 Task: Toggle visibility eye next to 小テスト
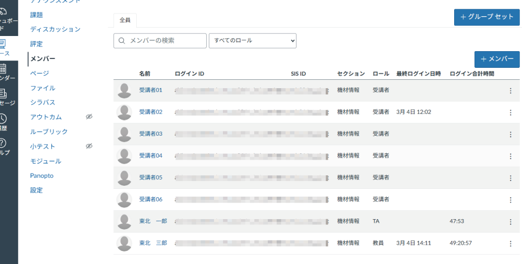[89, 146]
